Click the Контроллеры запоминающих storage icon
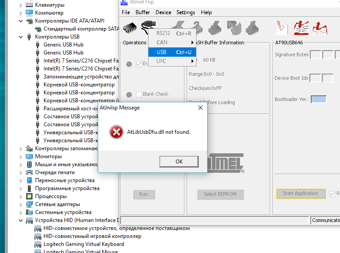The image size is (340, 253). click(29, 148)
